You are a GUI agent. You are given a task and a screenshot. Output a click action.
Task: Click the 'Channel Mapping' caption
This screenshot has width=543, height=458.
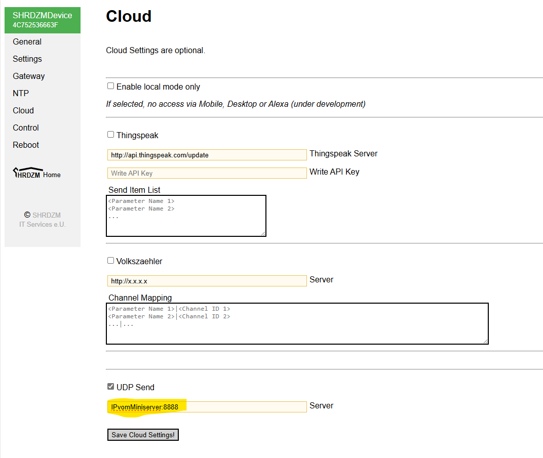pyautogui.click(x=140, y=298)
